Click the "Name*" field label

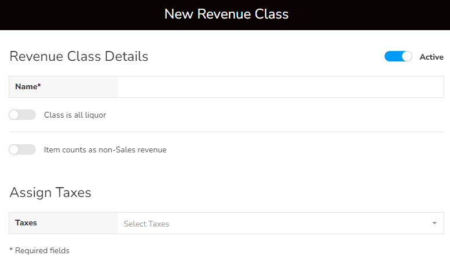coord(27,87)
